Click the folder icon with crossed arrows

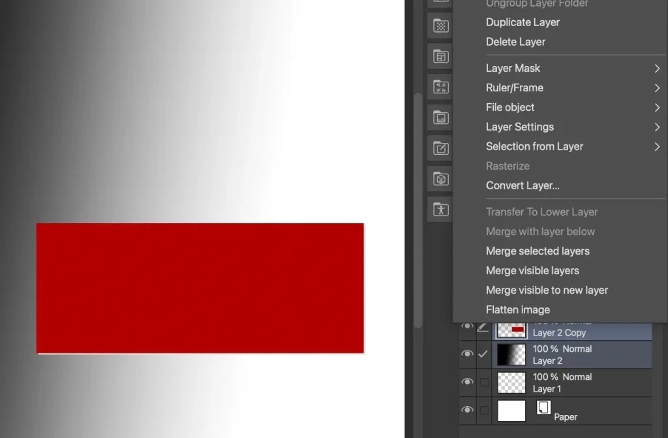(440, 87)
